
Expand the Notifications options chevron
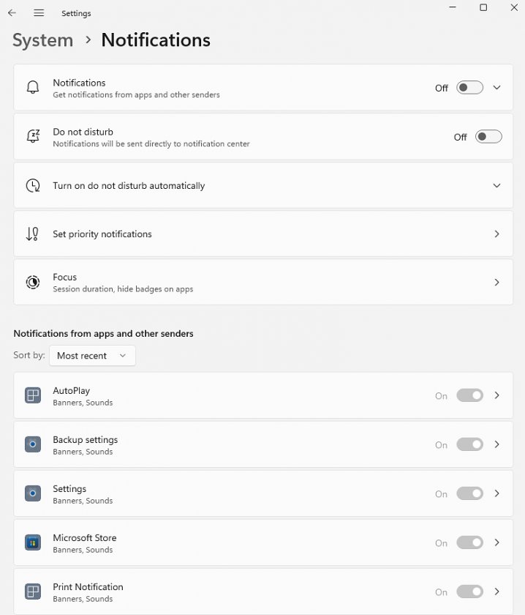point(496,87)
